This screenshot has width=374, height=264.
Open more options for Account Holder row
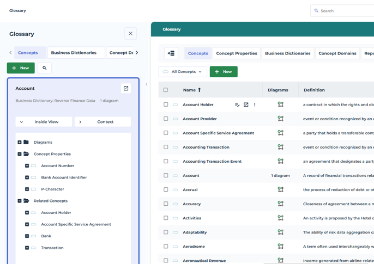255,105
